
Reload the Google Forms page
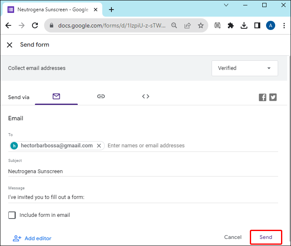(35, 25)
